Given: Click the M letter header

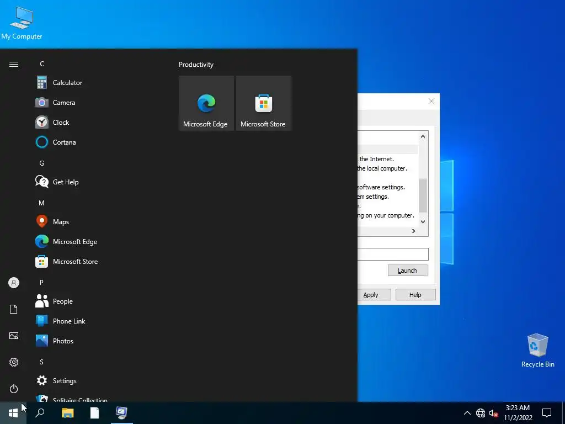Looking at the screenshot, I should [x=42, y=203].
